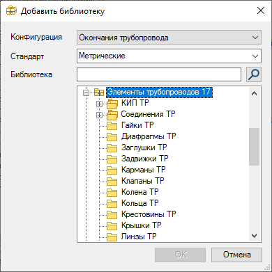
Task: Select the Колена ТР tree item
Action: pos(139,192)
